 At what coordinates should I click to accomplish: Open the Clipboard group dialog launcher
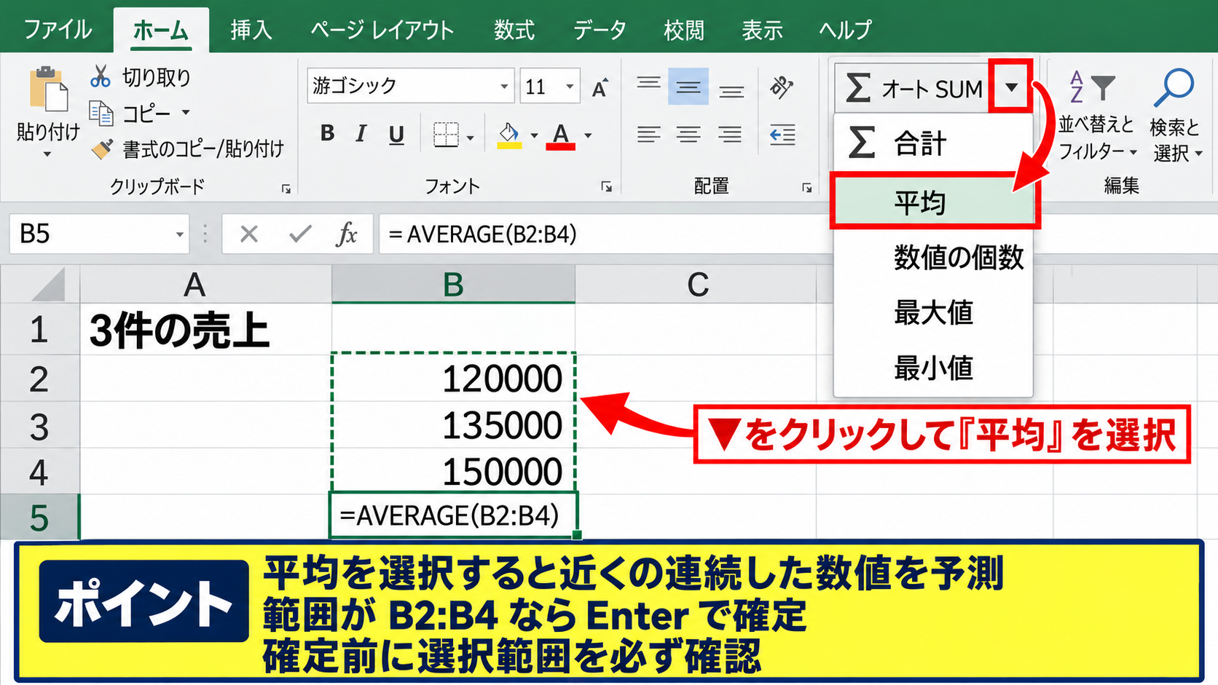[x=286, y=189]
